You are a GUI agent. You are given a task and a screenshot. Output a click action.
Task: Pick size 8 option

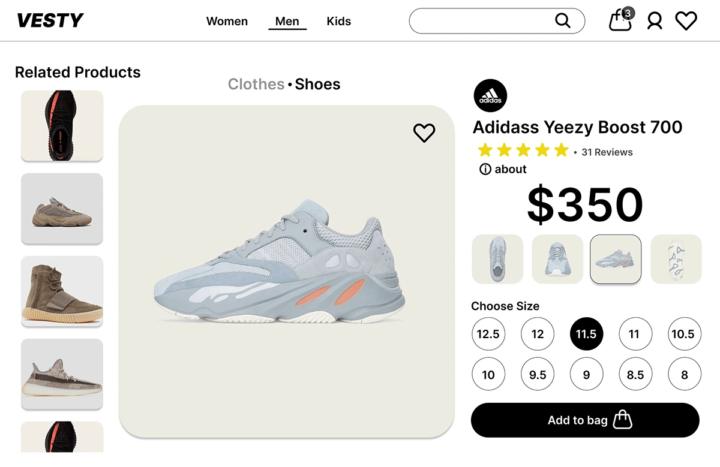685,375
